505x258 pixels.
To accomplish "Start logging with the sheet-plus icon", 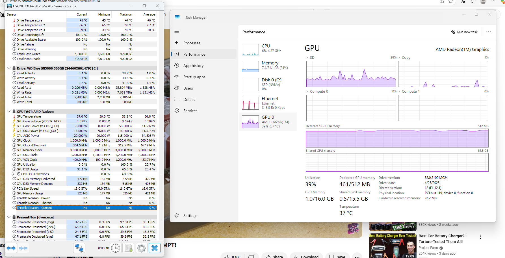I will 129,248.
